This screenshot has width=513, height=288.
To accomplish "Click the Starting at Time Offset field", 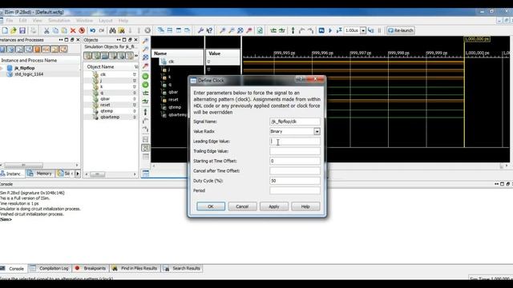I will (x=295, y=161).
